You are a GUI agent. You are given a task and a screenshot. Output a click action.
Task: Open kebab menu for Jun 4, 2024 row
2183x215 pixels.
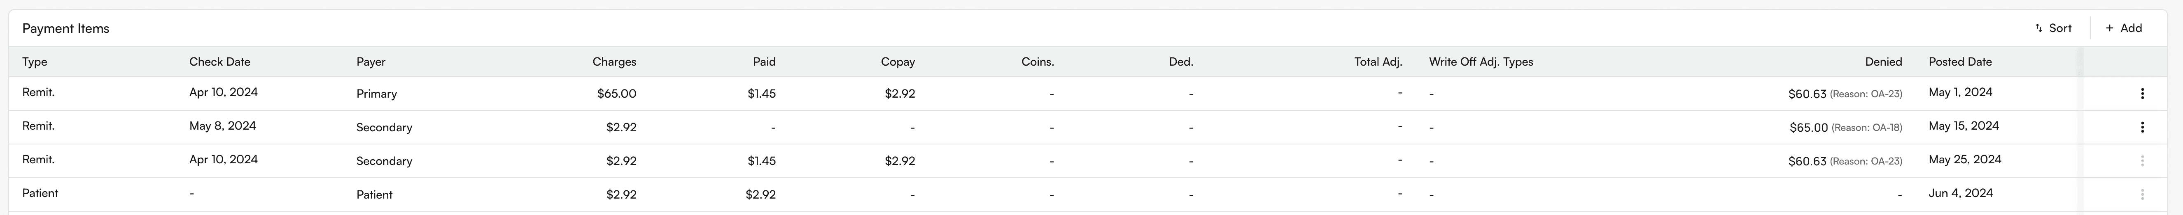2142,195
